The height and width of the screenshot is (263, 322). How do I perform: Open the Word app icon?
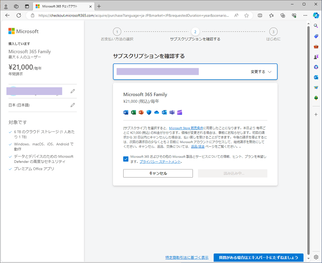coord(126,112)
